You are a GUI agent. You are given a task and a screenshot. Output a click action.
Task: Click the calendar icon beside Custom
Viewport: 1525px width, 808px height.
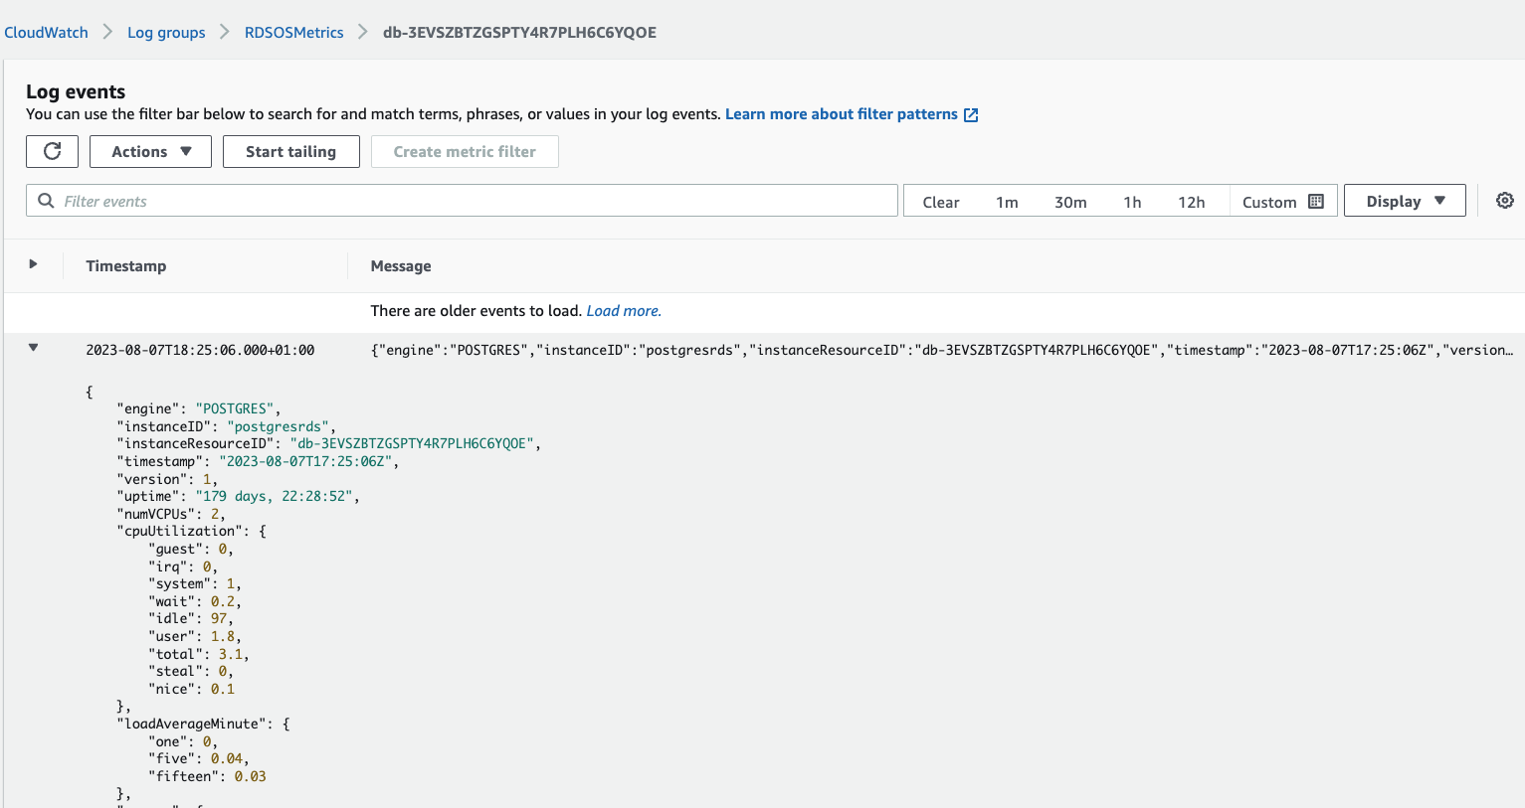(1316, 201)
